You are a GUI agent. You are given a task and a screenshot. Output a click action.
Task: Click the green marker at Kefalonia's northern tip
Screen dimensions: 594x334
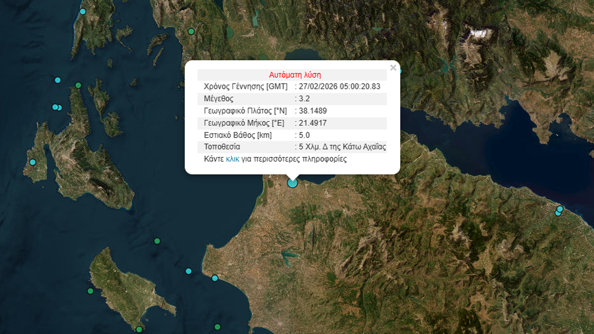tap(78, 85)
